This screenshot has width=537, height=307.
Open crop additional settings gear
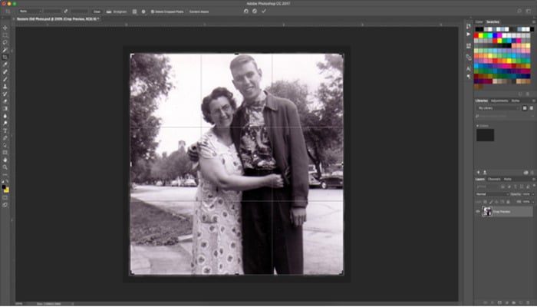point(143,12)
